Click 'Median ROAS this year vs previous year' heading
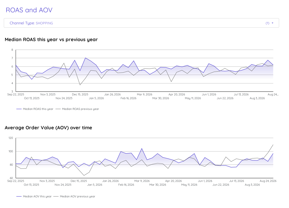This screenshot has height=208, width=289. coord(51,39)
